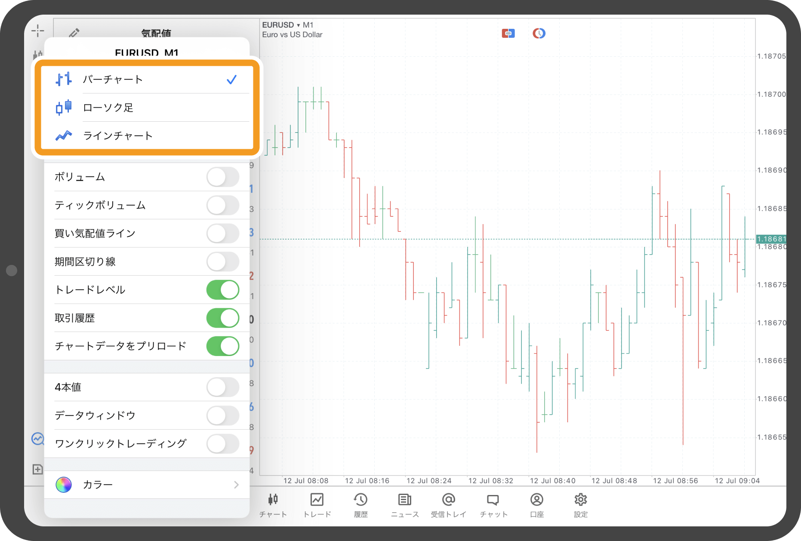The image size is (801, 541).
Task: Click the pencil edit icon
Action: (x=74, y=32)
